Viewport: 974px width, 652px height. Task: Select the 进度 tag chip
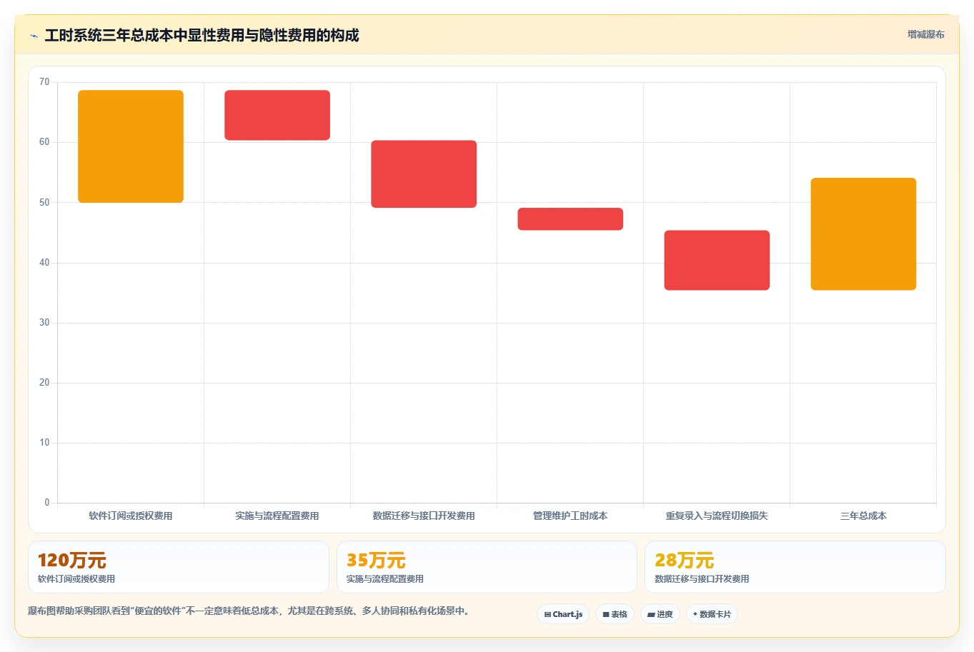point(660,614)
